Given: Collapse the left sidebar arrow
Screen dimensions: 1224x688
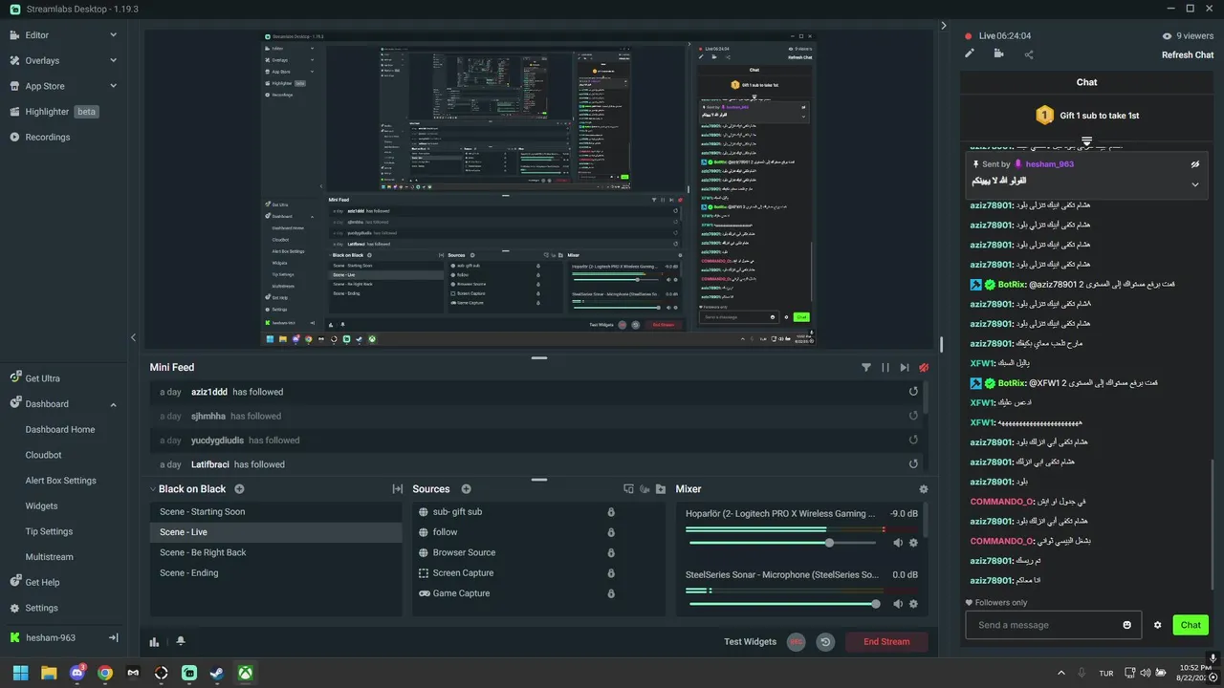Looking at the screenshot, I should [x=133, y=337].
